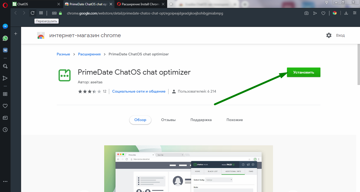
Task: Open Easy Setup sliders icon
Action: pos(354,13)
